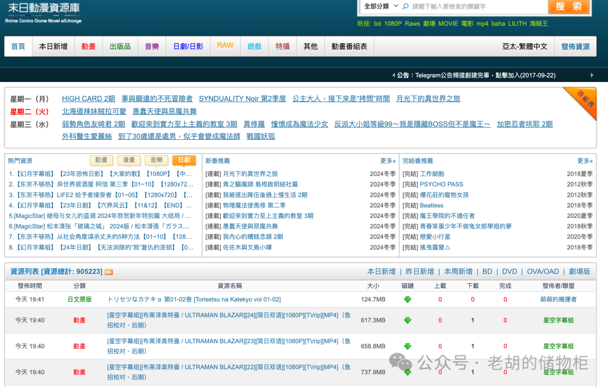This screenshot has width=608, height=387.
Task: Open the RAW navigation tab
Action: coord(225,45)
